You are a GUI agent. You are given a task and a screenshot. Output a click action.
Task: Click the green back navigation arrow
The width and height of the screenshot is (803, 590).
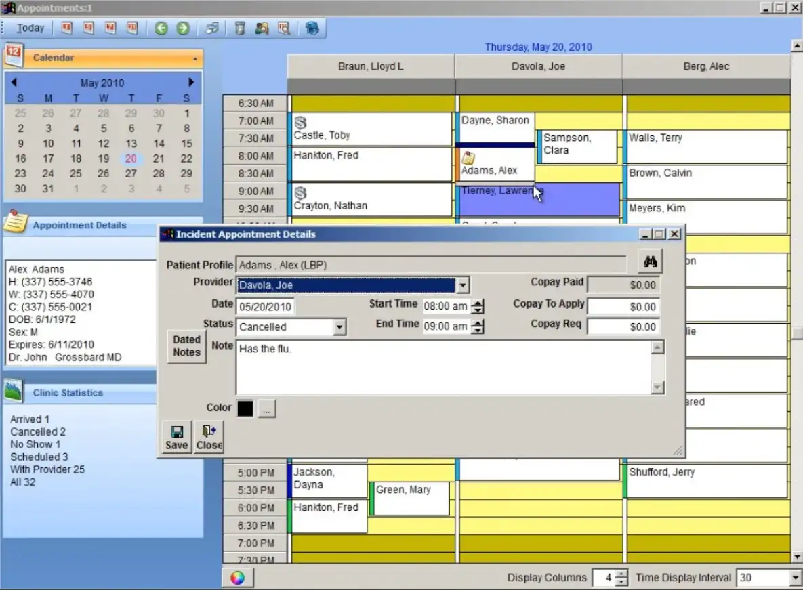click(x=161, y=28)
